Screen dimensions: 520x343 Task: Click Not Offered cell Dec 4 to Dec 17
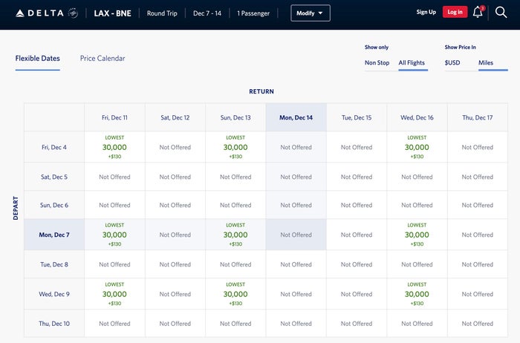click(x=478, y=147)
